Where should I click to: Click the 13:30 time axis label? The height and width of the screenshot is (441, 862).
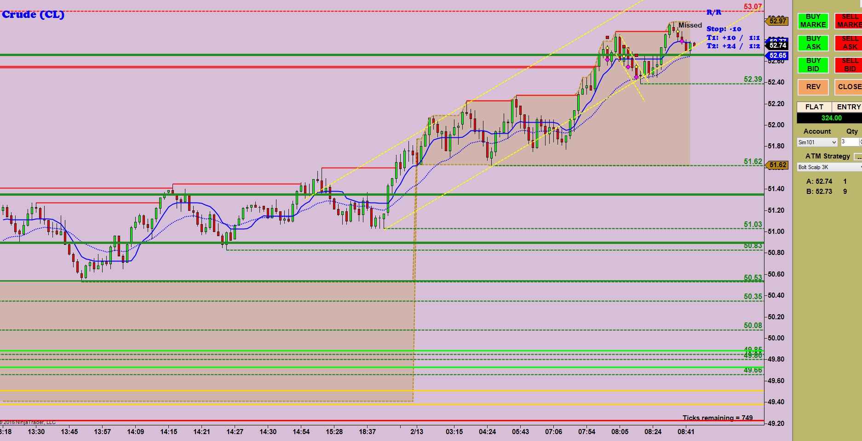coord(36,431)
